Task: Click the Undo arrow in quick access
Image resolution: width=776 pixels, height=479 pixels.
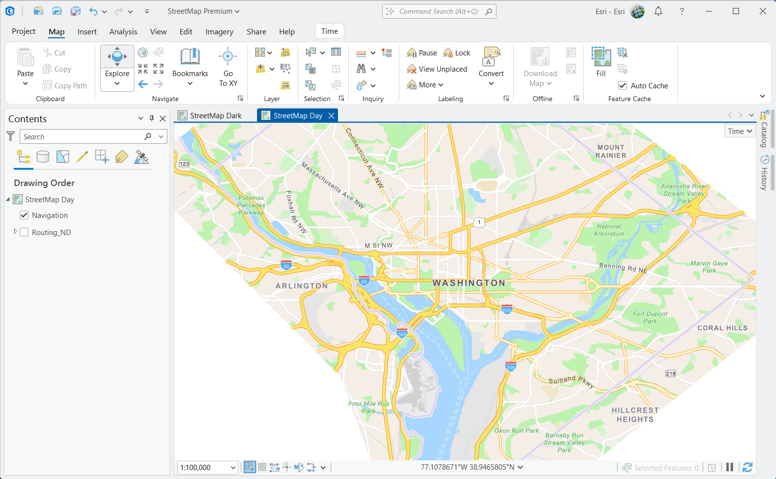Action: click(93, 11)
